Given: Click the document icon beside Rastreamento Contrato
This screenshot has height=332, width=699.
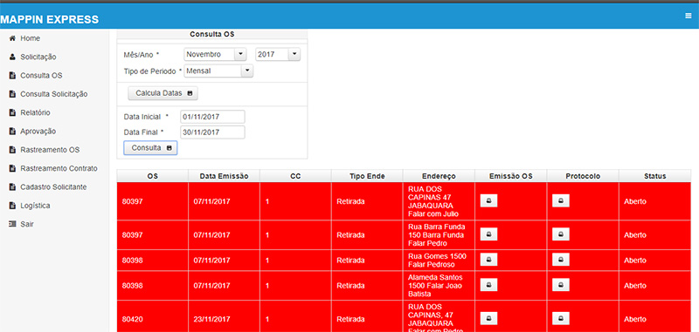Looking at the screenshot, I should click(x=12, y=168).
